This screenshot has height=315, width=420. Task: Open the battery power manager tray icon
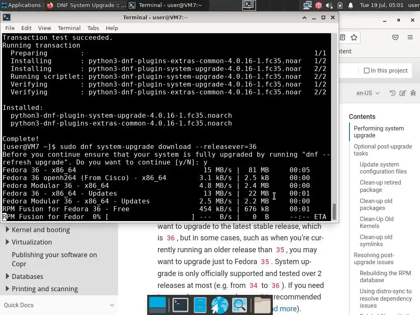(x=340, y=5)
